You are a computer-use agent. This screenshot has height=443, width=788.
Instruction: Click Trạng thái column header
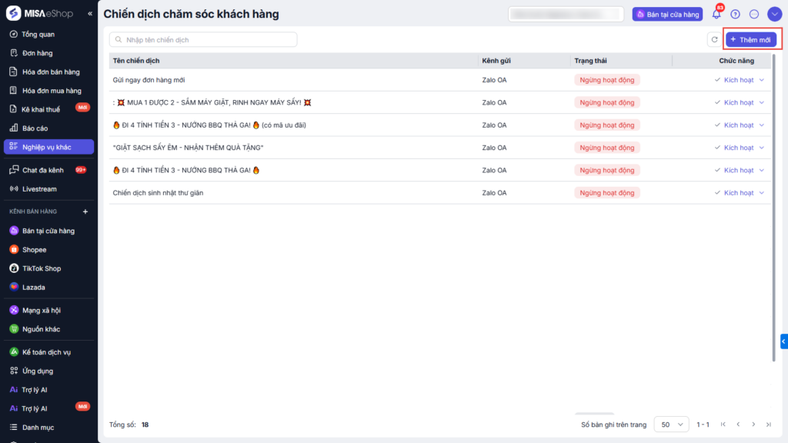click(x=590, y=61)
